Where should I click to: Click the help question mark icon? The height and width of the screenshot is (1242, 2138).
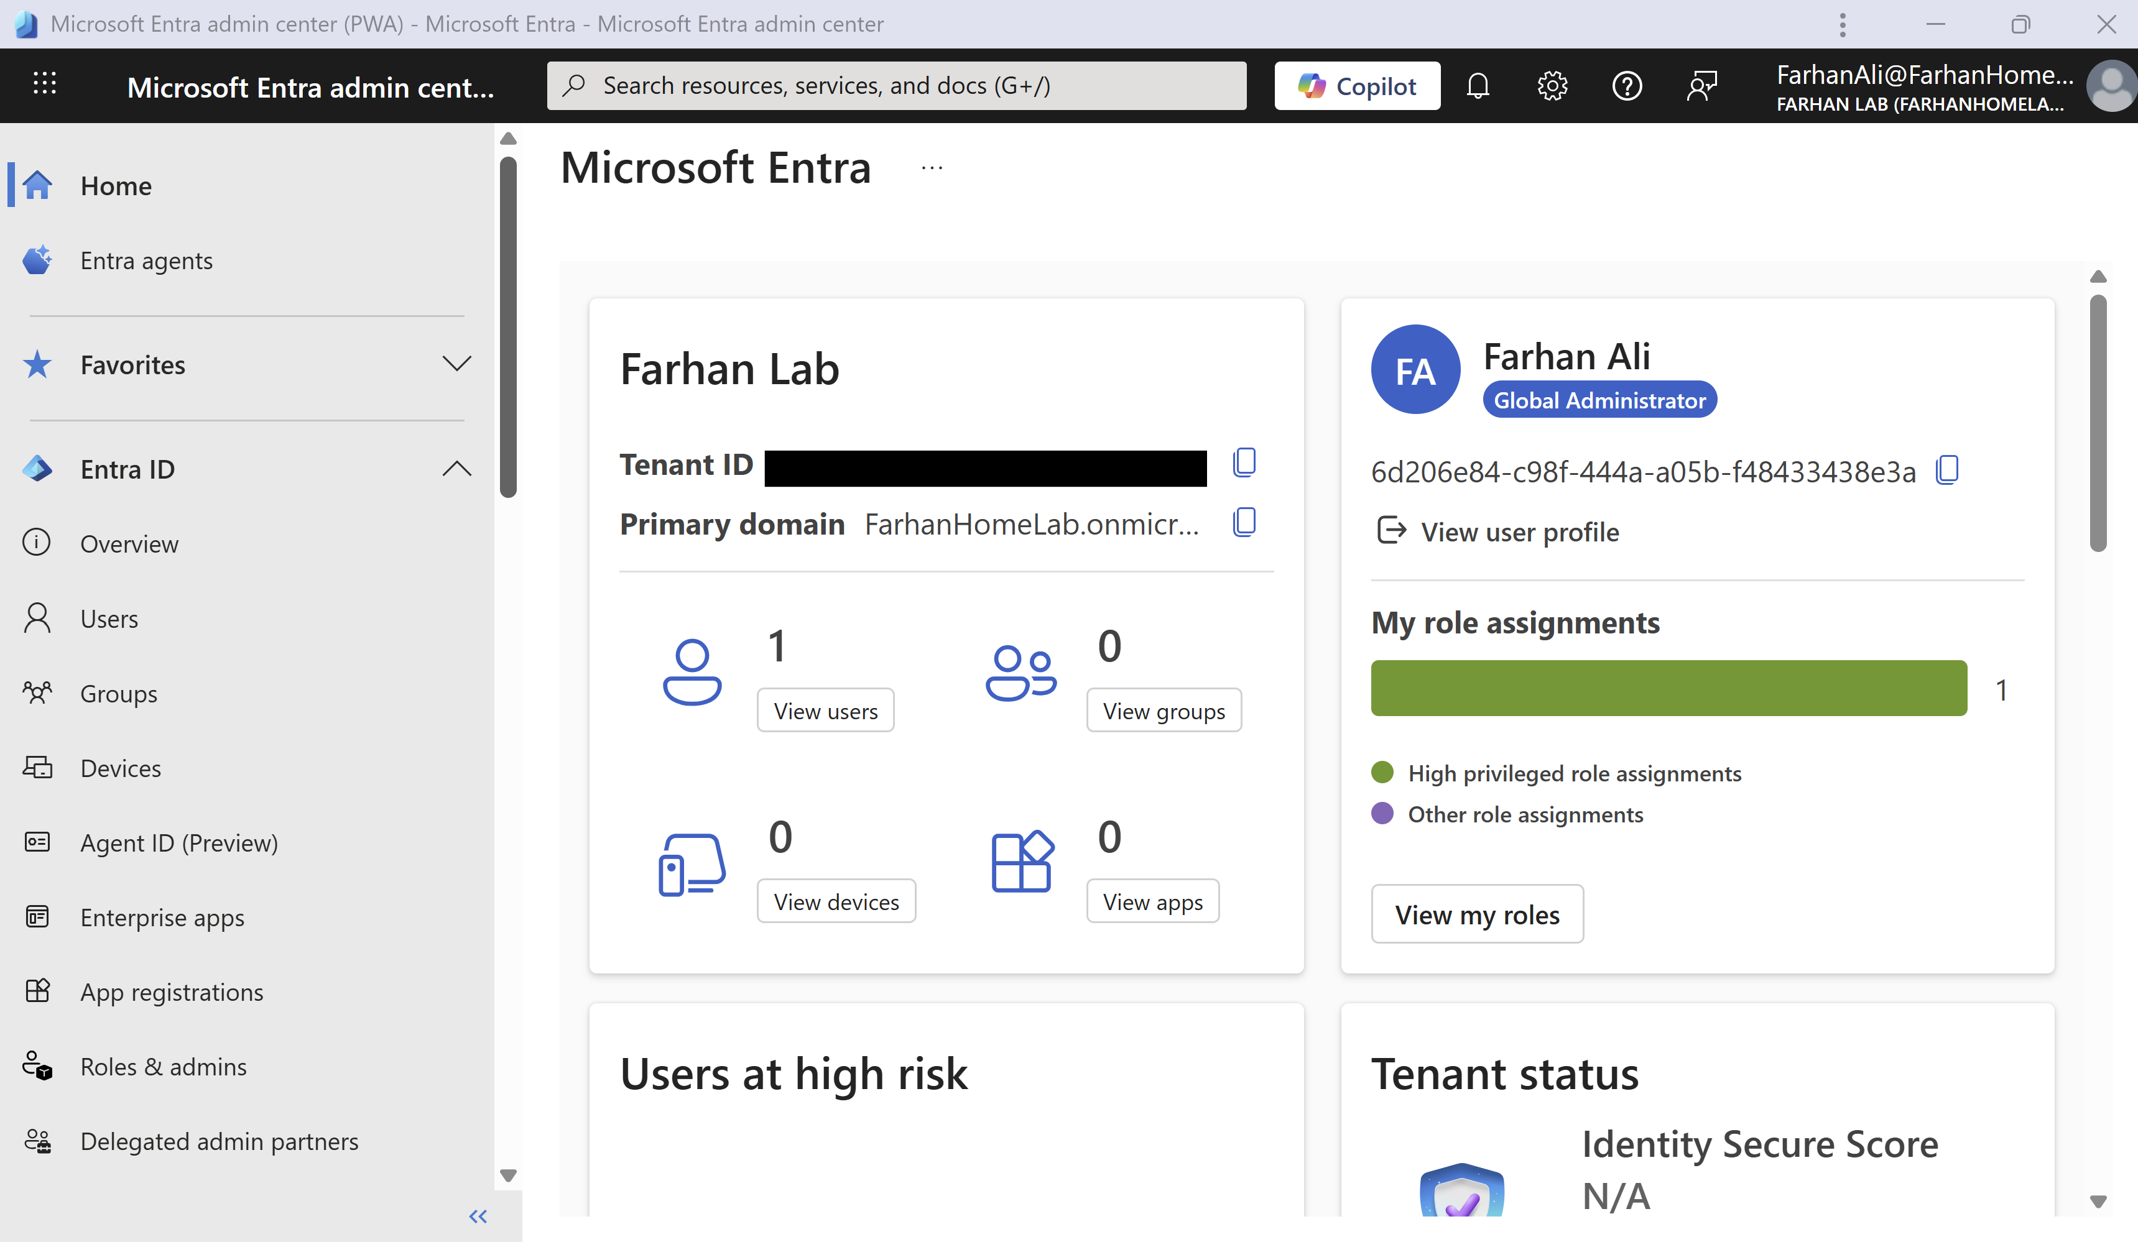tap(1626, 86)
